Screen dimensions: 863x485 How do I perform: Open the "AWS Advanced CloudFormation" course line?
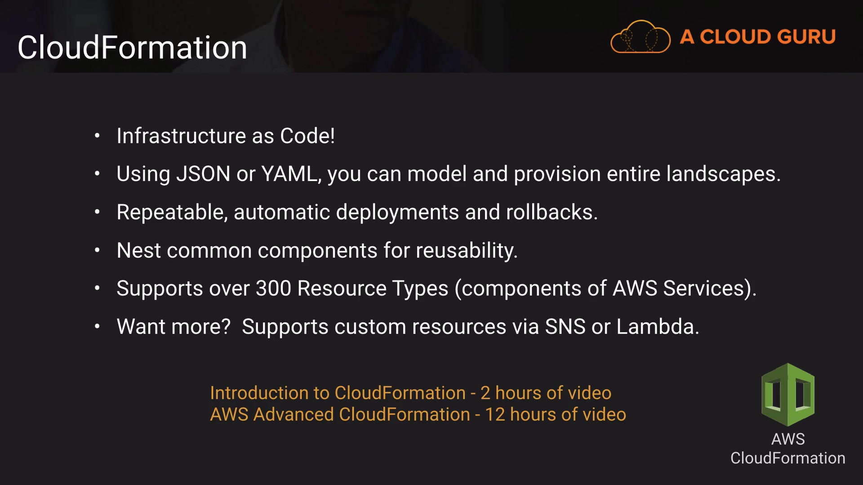418,414
